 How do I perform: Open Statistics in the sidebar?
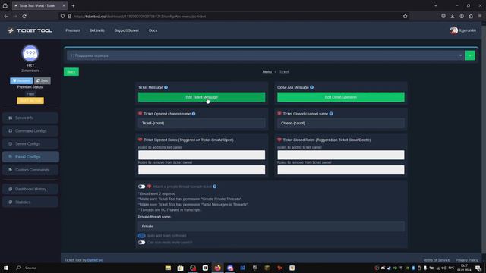[30, 202]
